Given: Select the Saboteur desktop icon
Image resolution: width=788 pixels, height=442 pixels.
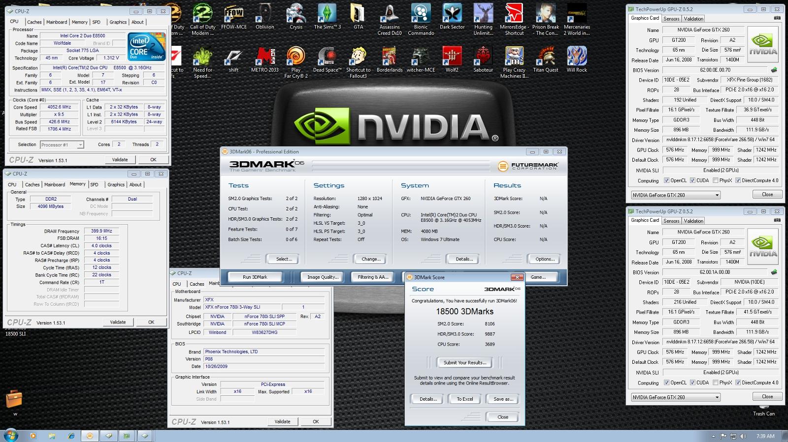Looking at the screenshot, I should [483, 59].
